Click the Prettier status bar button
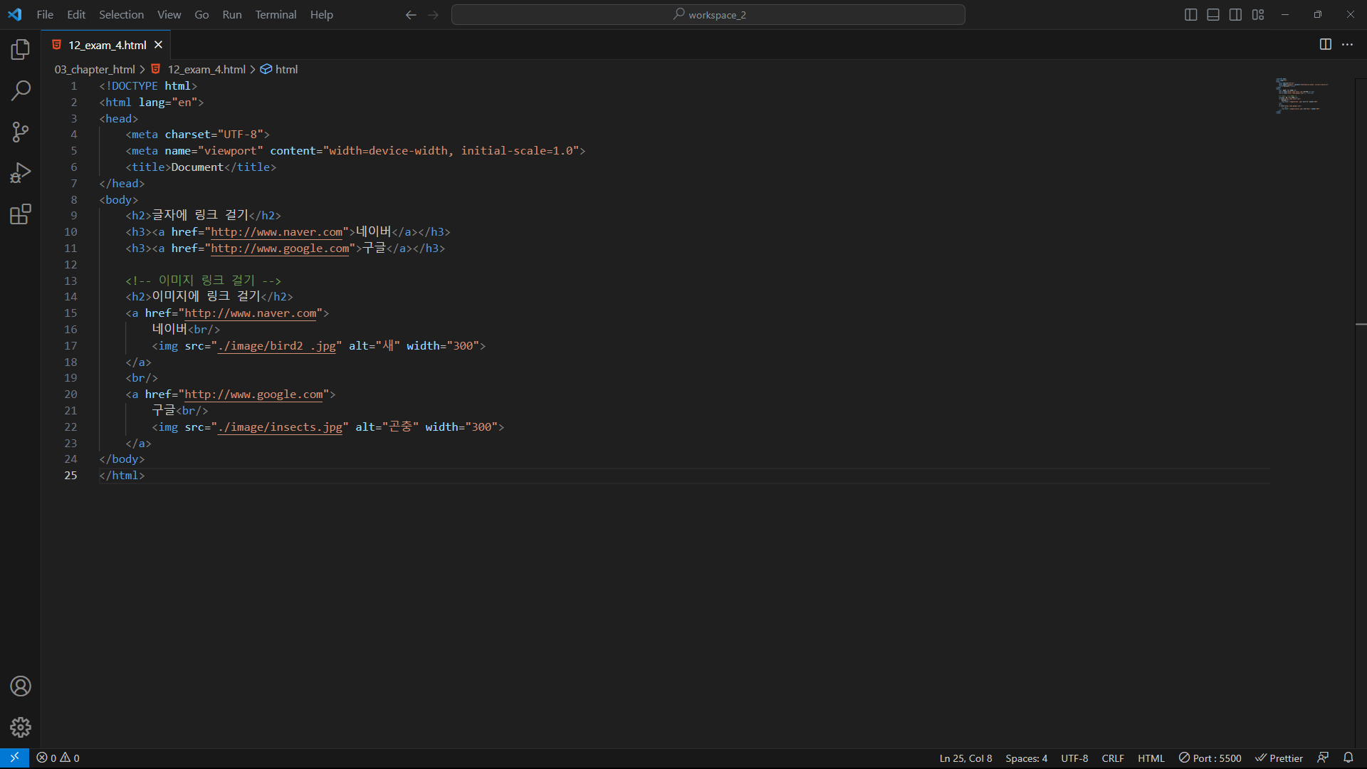 [1279, 758]
